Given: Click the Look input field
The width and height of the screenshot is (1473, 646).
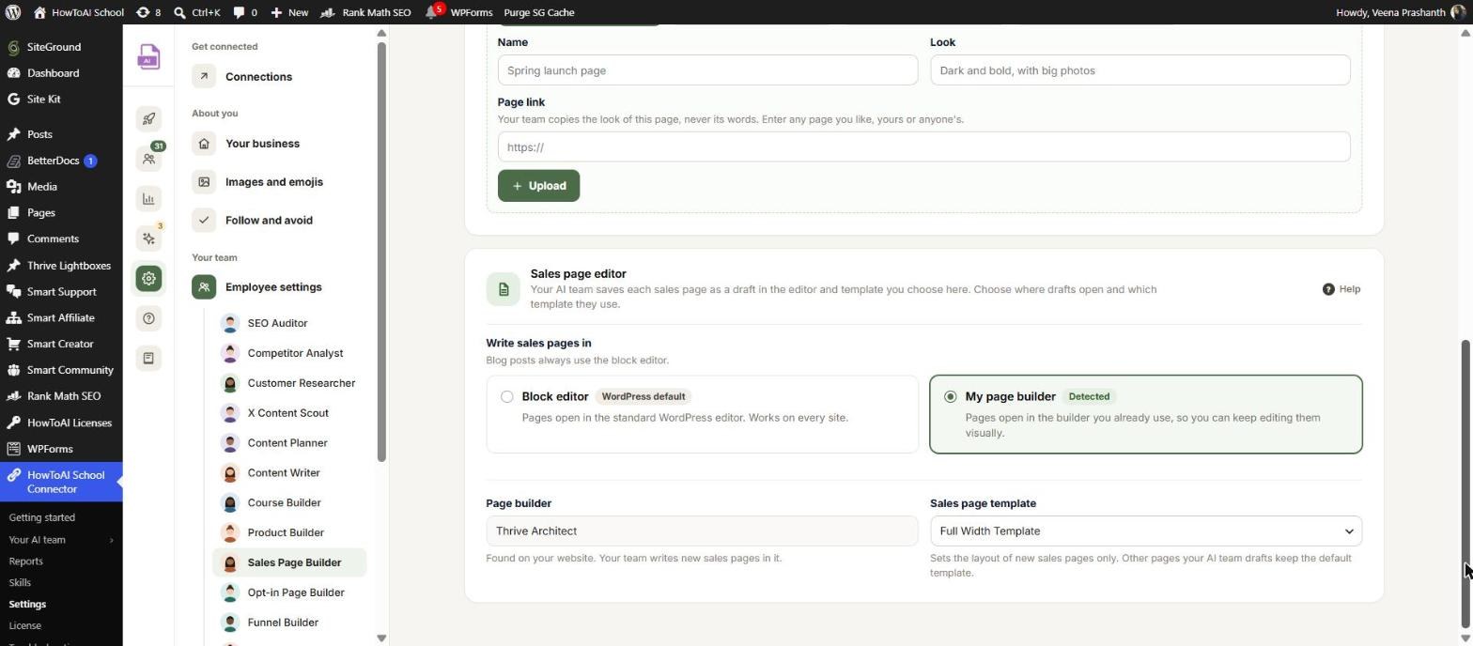Looking at the screenshot, I should pos(1140,70).
